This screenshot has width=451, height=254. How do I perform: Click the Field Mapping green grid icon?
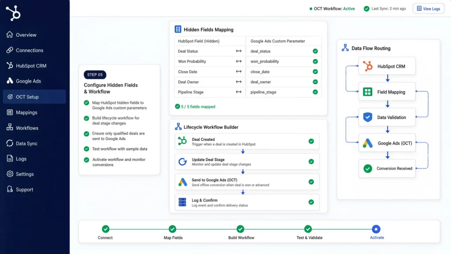pos(368,92)
